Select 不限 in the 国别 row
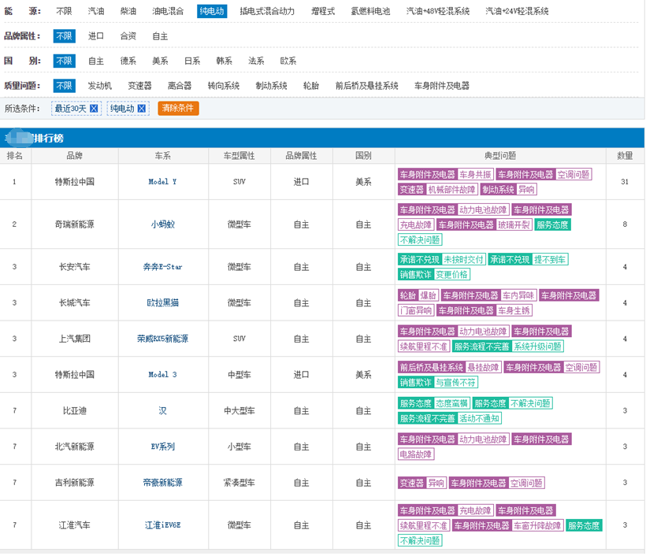The height and width of the screenshot is (556, 646). click(65, 61)
